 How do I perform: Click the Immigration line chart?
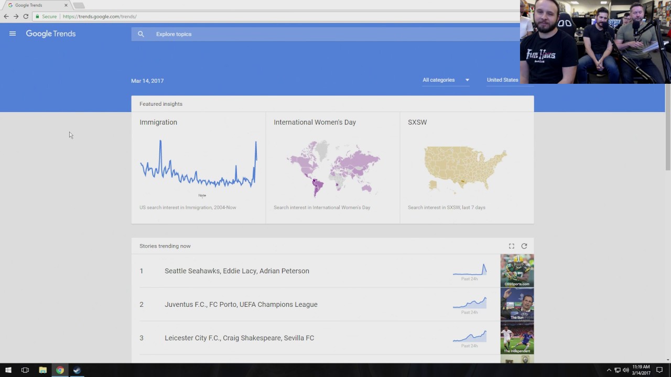198,163
